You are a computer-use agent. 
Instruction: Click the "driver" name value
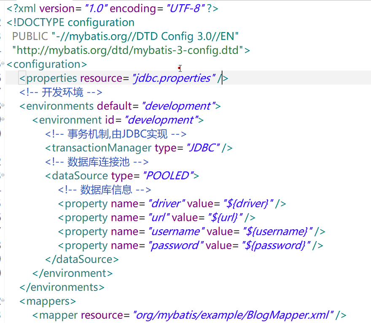pos(167,204)
